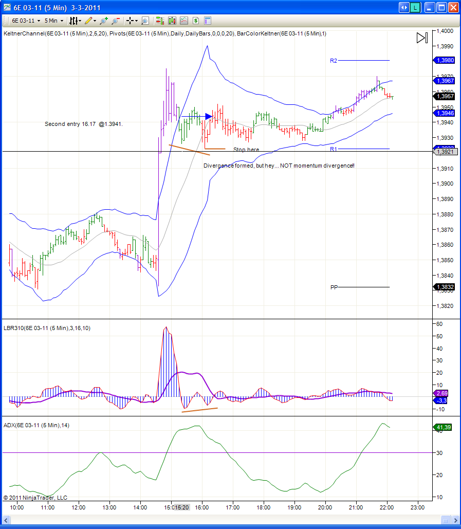Click the horizontal scrollbar left arrow
The width and height of the screenshot is (461, 529).
[x=6, y=520]
